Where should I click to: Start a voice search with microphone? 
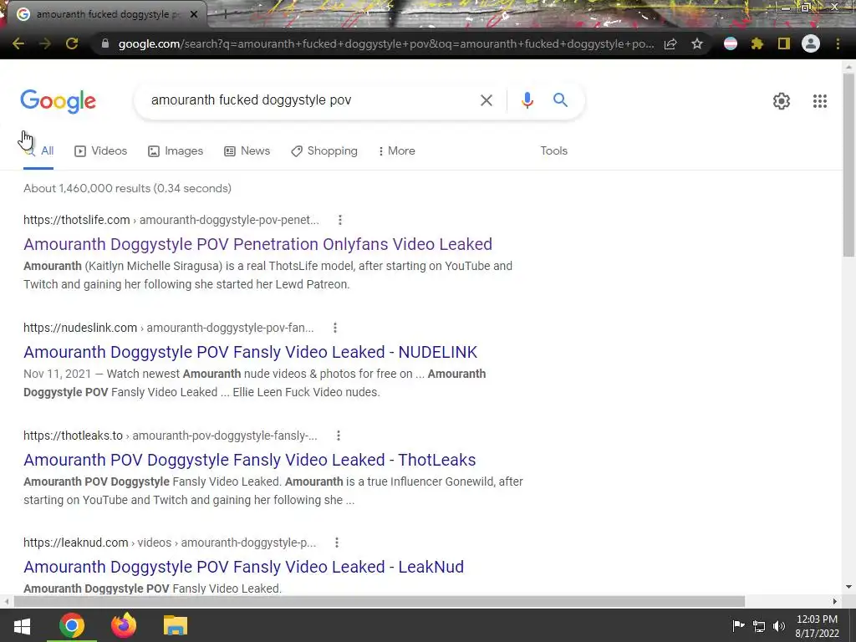(527, 100)
